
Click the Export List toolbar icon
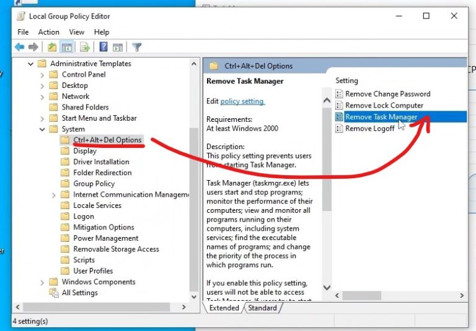(84, 47)
